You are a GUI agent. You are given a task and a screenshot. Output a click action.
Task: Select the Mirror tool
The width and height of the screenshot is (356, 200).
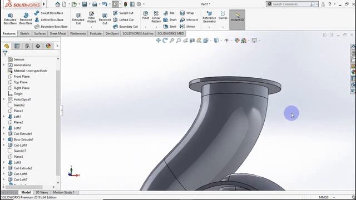click(x=187, y=27)
